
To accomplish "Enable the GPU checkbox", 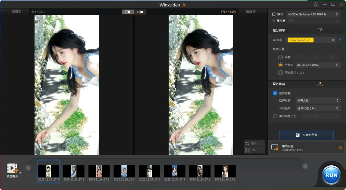I will pos(274,14).
